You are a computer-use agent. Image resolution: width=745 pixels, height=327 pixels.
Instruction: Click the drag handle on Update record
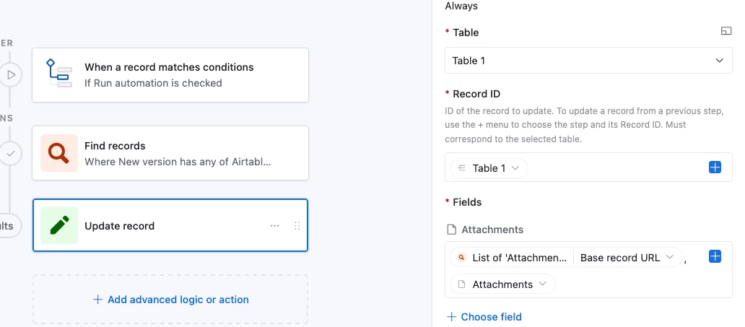point(297,226)
